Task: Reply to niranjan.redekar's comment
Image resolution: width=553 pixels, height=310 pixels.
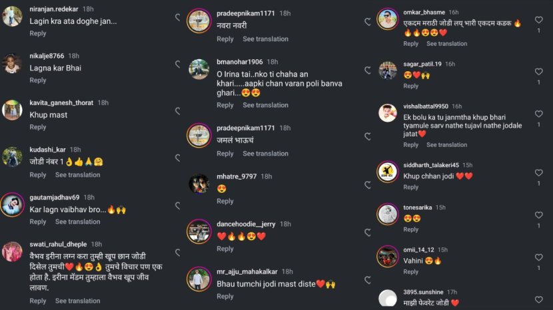Action: (x=38, y=33)
